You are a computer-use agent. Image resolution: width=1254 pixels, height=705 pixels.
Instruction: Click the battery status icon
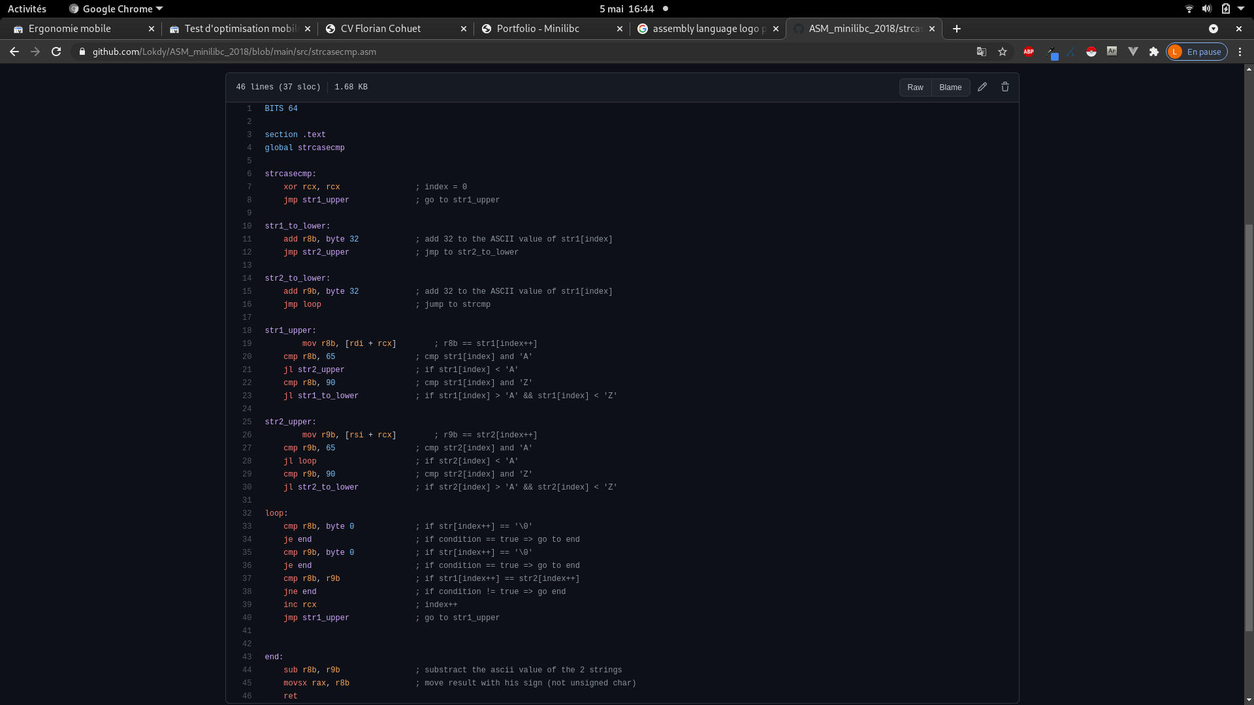click(x=1226, y=9)
